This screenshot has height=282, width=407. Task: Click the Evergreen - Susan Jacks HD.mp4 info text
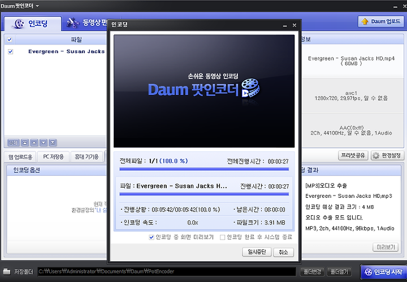[351, 60]
